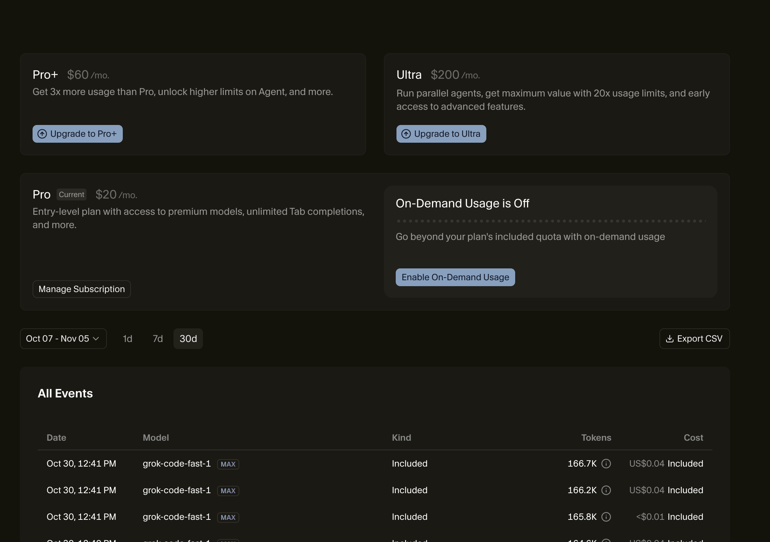Screen dimensions: 770x542
Task: Click the Tokens column header
Action: pyautogui.click(x=596, y=438)
